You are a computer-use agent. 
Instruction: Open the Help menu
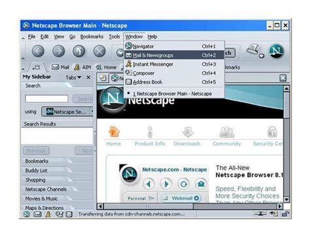(152, 37)
